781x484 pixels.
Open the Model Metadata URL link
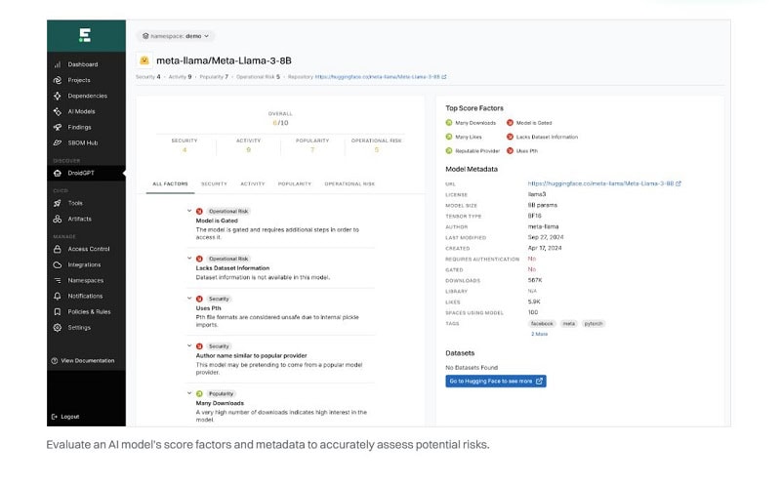click(600, 183)
